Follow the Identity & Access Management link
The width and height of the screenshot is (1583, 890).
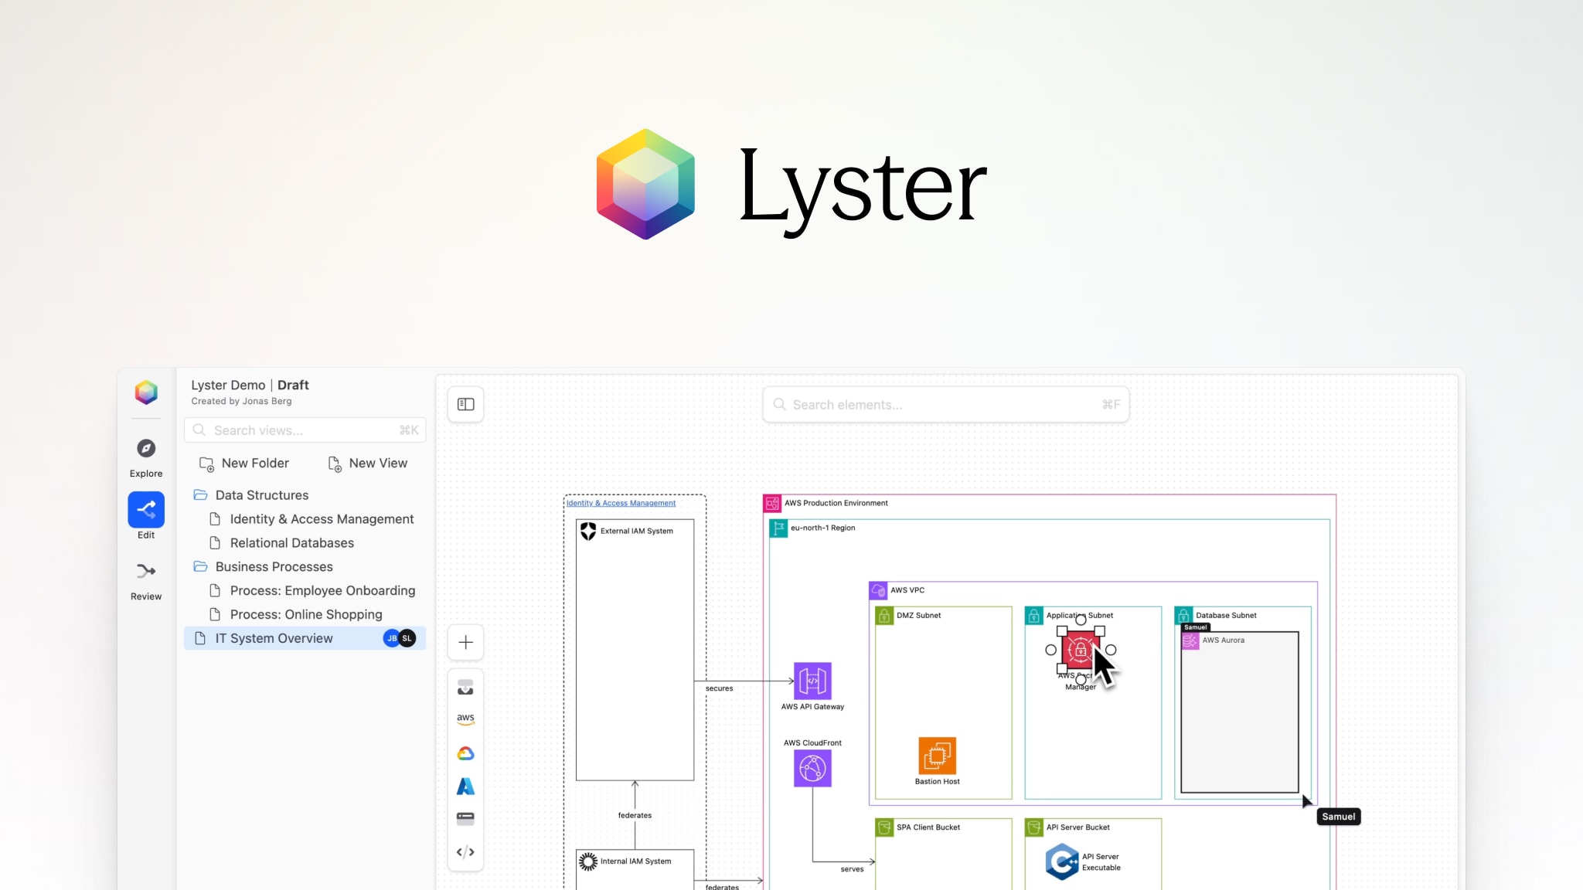[x=621, y=503]
